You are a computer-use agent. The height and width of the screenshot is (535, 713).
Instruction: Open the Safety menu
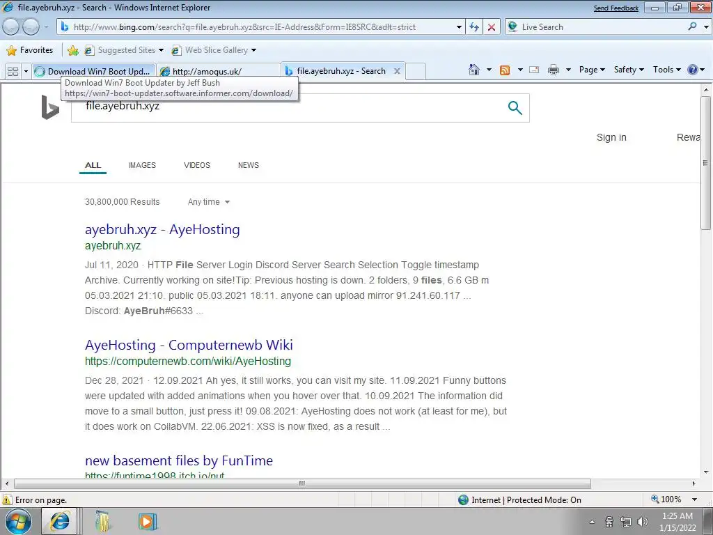[629, 70]
